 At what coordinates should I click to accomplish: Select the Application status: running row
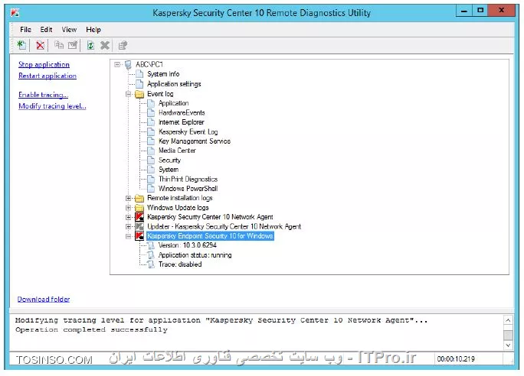click(x=195, y=255)
